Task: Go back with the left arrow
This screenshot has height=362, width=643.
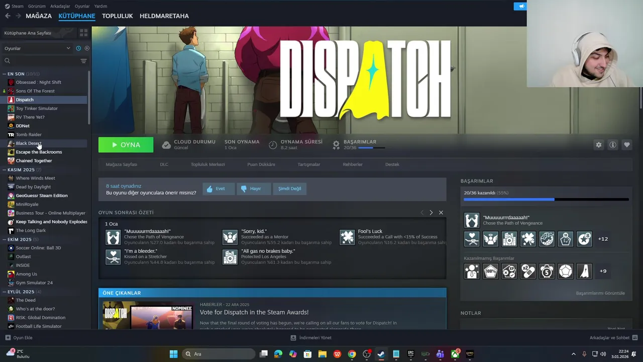Action: click(8, 16)
